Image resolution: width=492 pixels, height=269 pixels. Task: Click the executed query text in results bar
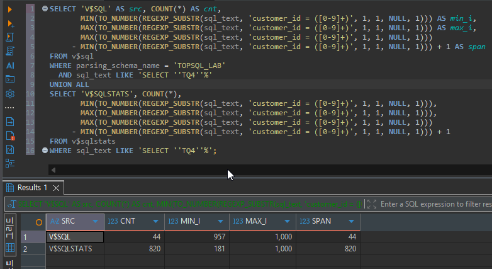pos(190,204)
